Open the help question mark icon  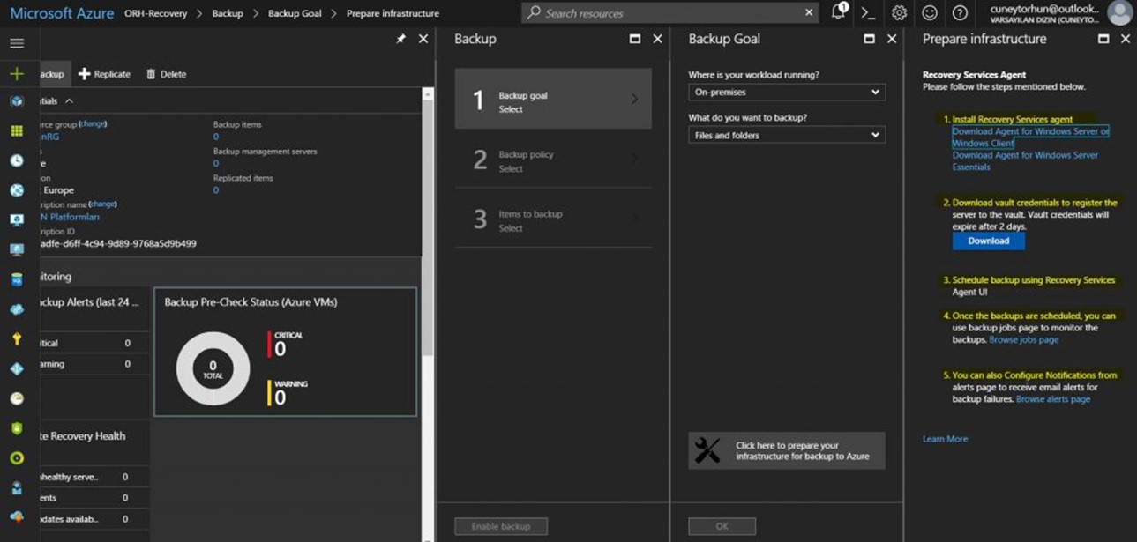(960, 13)
